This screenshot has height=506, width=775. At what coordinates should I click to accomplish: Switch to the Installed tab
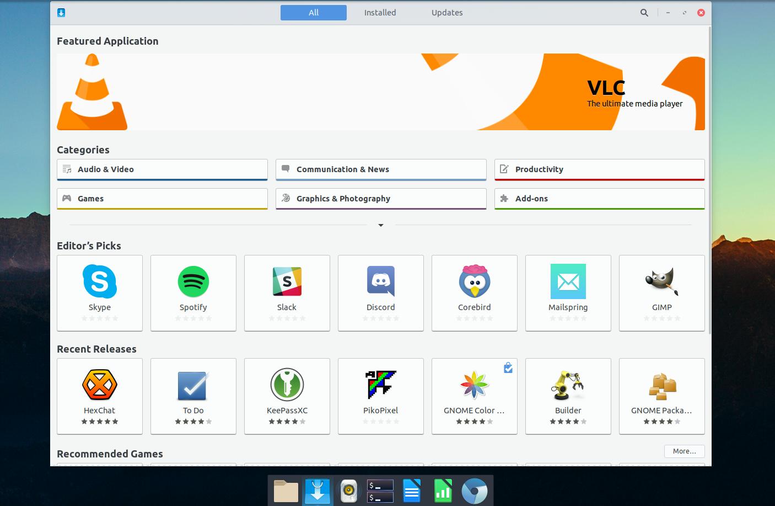coord(380,13)
